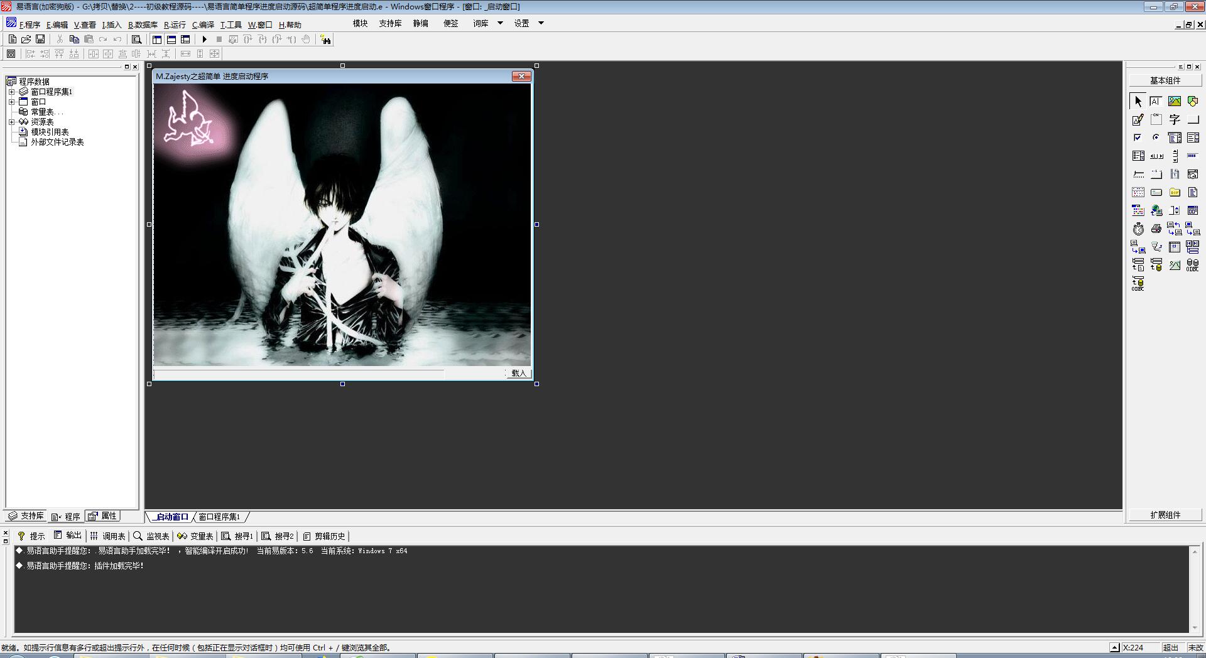Pick the checkbox component icon
Image resolution: width=1206 pixels, height=658 pixels.
(1138, 138)
